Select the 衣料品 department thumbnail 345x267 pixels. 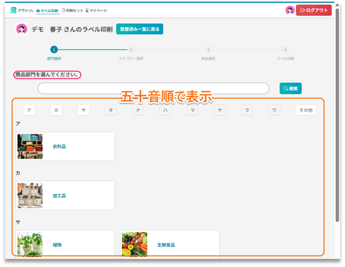30,146
